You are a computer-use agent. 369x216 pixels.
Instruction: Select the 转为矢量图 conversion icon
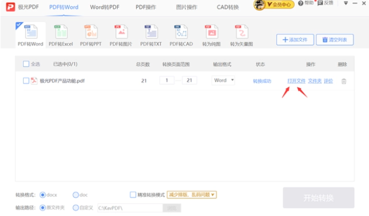click(x=241, y=31)
